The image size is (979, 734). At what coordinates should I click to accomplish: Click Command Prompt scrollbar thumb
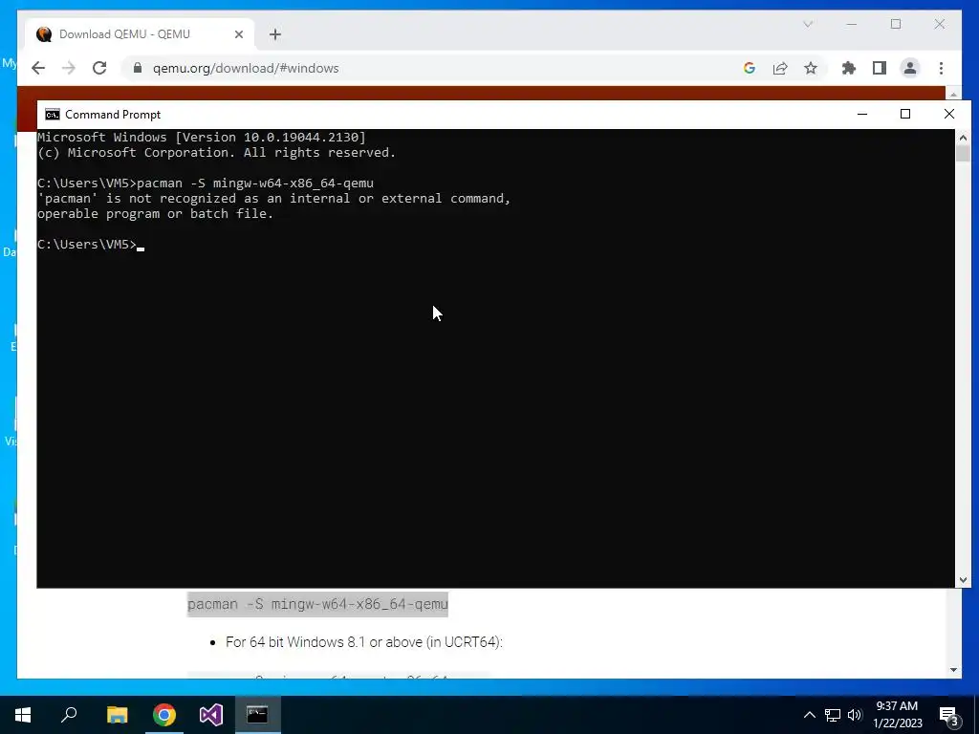tap(963, 153)
